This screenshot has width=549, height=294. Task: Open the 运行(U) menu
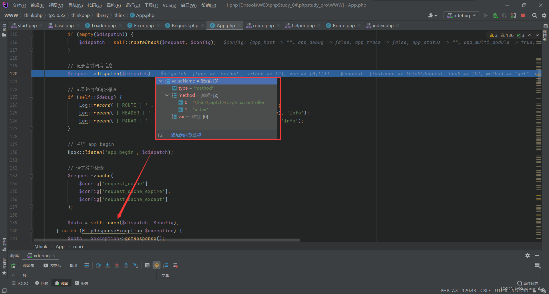coord(133,5)
